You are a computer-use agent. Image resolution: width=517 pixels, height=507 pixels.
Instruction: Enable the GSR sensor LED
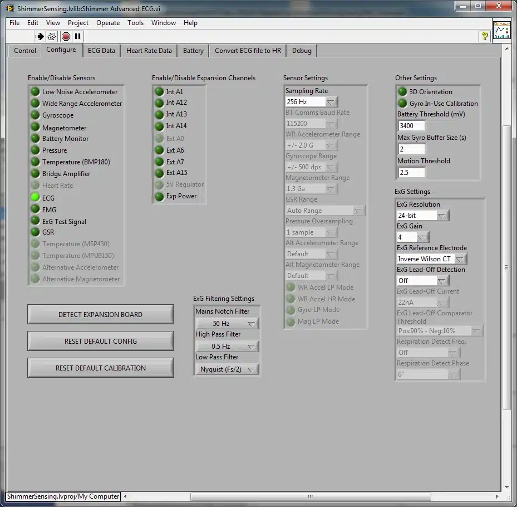[x=35, y=232]
